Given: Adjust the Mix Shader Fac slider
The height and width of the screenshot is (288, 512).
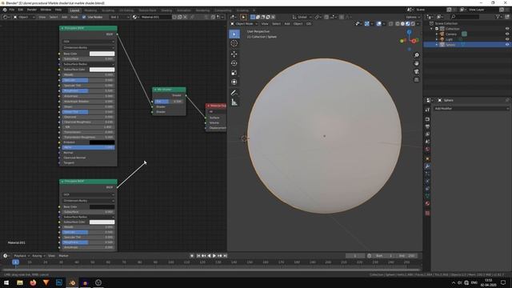Looking at the screenshot, I should (x=169, y=102).
